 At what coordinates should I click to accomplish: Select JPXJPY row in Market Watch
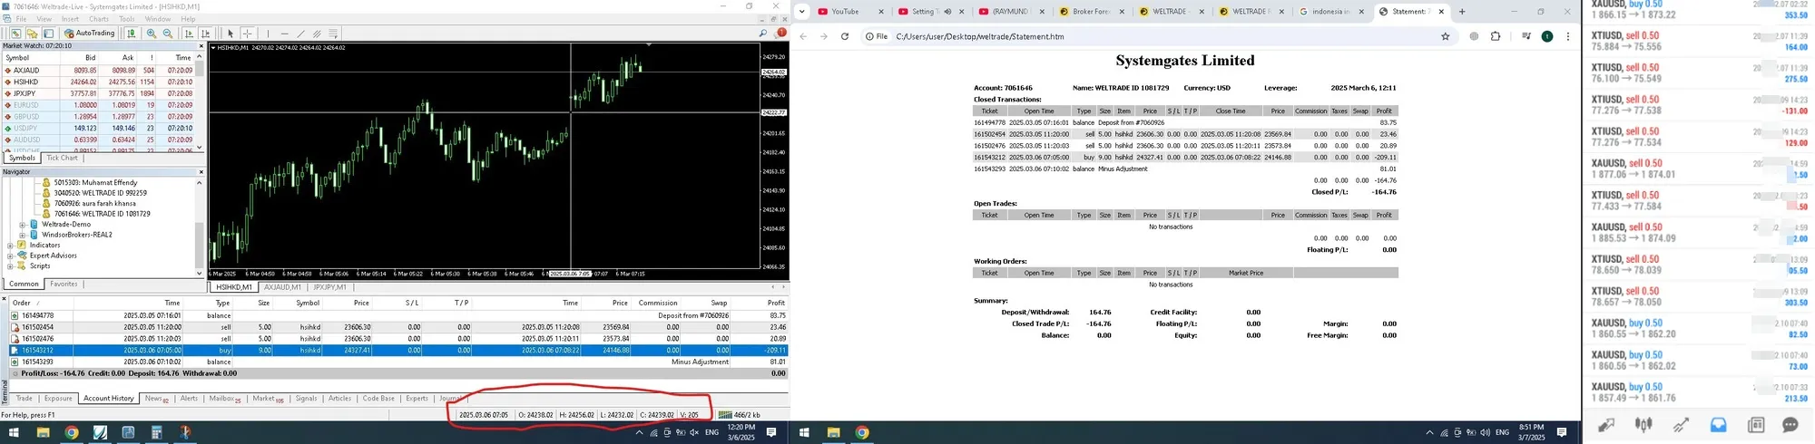pos(99,93)
